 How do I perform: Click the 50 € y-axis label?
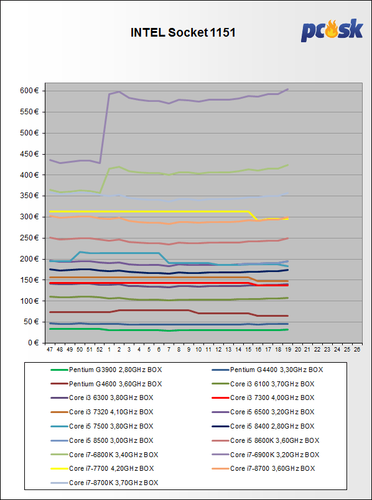pos(30,322)
